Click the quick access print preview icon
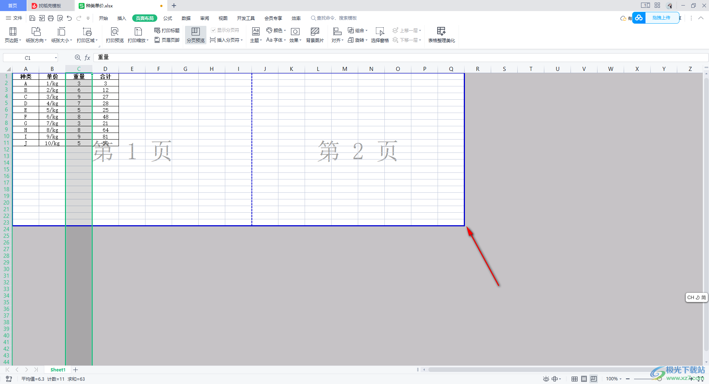This screenshot has width=709, height=384. click(60, 18)
